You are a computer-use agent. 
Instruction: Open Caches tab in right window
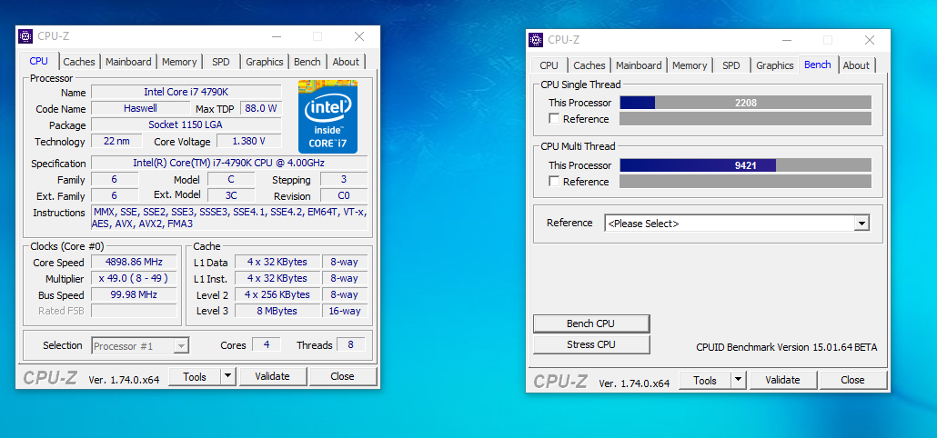pos(589,65)
